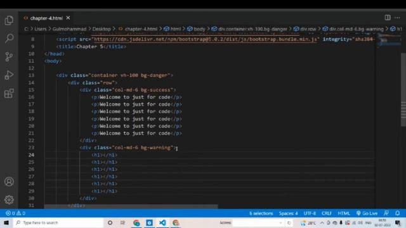
Task: Click the Gulmohammad breadcrumb segment
Action: [69, 29]
